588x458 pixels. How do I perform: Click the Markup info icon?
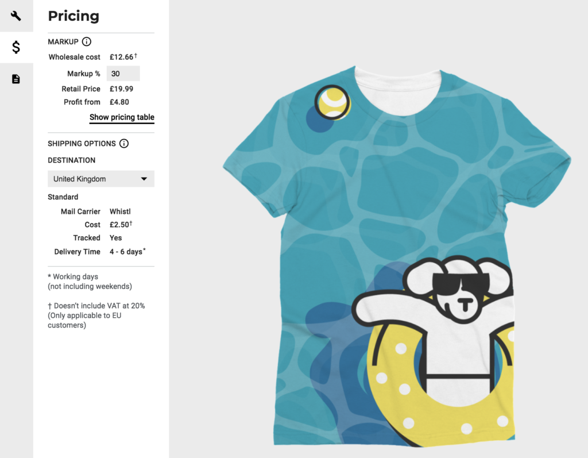87,42
